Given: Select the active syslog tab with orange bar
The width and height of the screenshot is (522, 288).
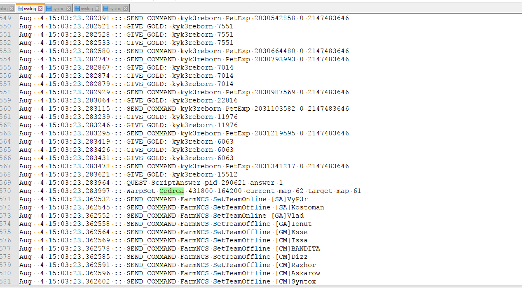Looking at the screenshot, I should pyautogui.click(x=30, y=8).
